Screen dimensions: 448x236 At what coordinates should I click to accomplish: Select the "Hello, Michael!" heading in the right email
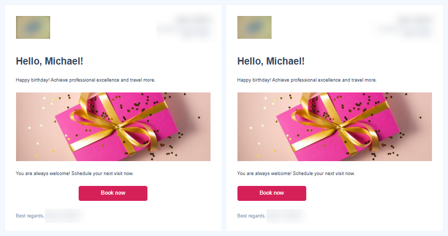[x=271, y=61]
